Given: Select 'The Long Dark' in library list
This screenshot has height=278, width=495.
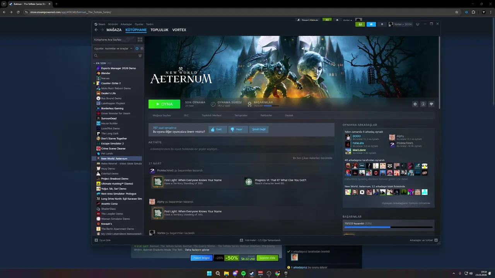Looking at the screenshot, I should tap(110, 134).
